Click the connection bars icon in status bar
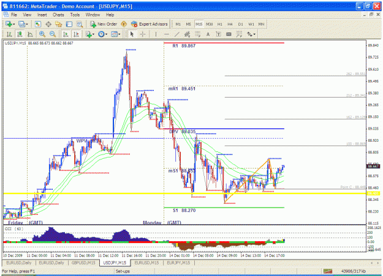 point(328,271)
